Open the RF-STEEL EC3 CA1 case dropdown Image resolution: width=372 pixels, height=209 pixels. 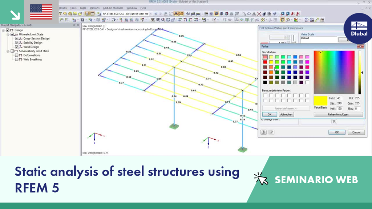(x=151, y=14)
